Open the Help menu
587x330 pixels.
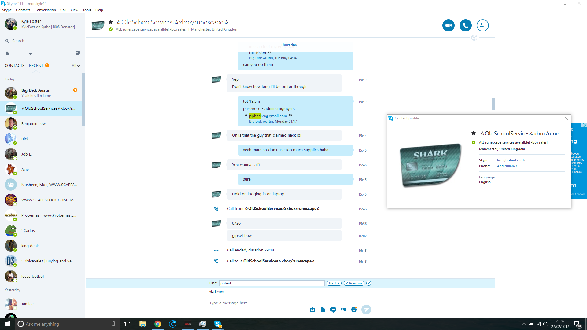pyautogui.click(x=99, y=10)
